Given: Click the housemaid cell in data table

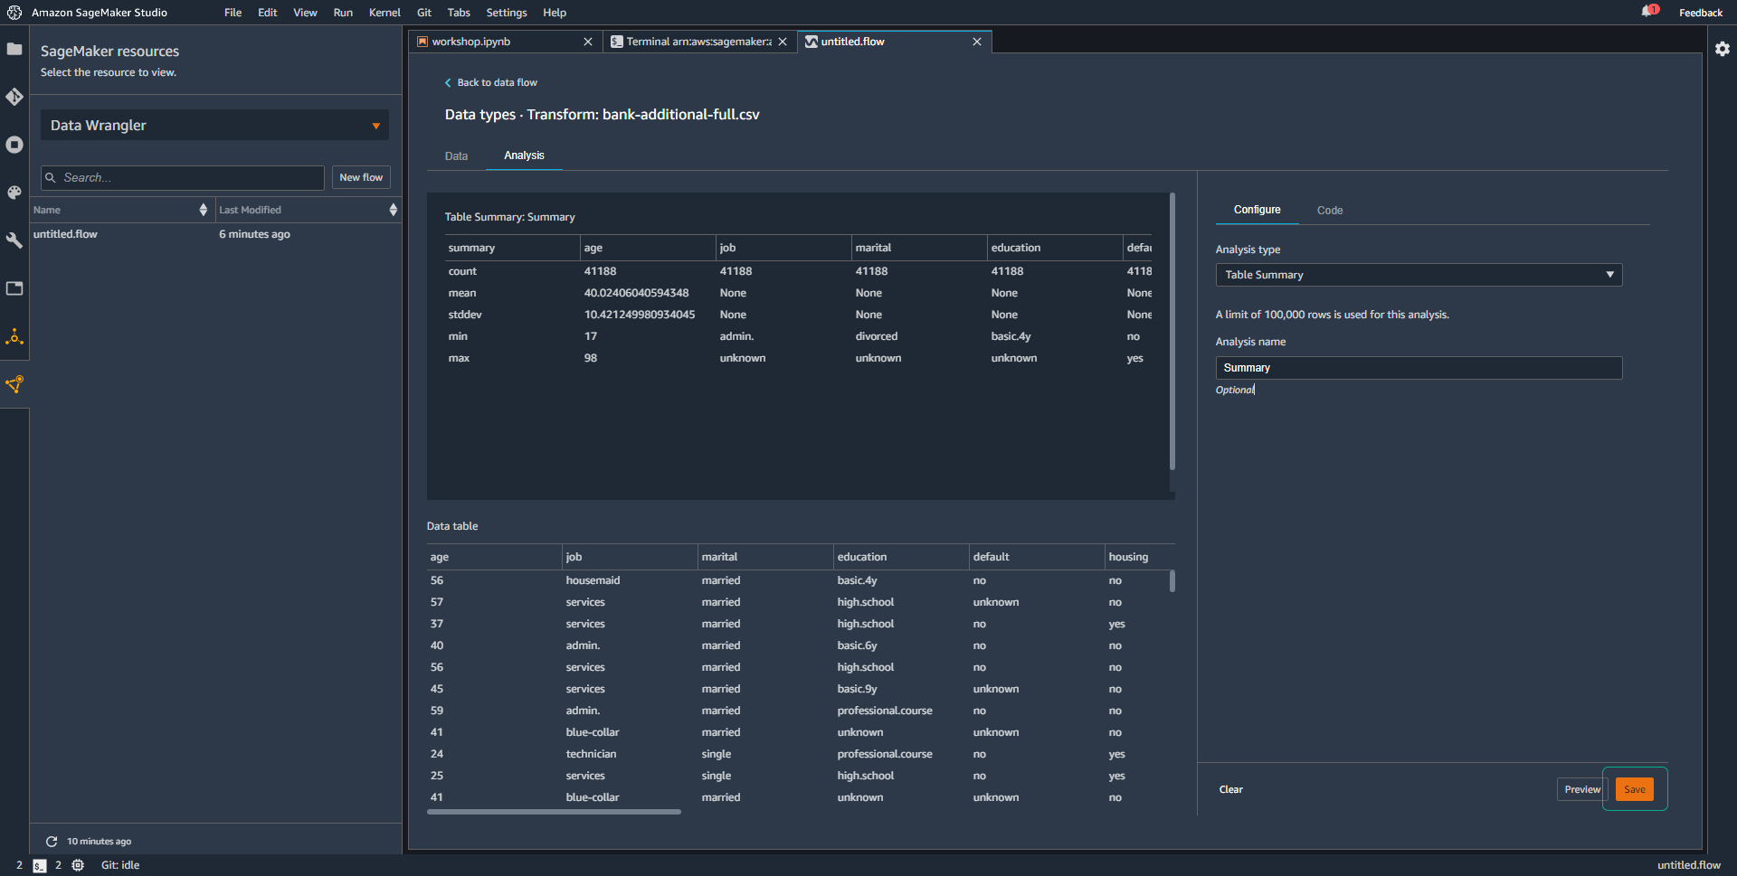Looking at the screenshot, I should (x=593, y=580).
